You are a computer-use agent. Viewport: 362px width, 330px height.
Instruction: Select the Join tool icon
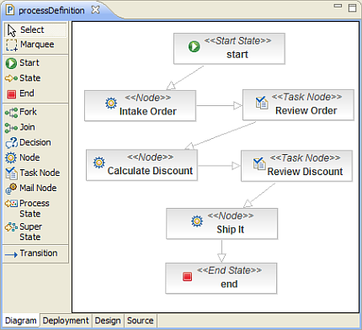pos(11,128)
